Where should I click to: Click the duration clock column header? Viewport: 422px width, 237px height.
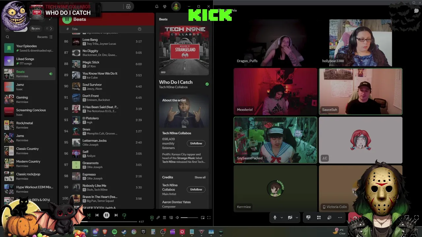139,29
